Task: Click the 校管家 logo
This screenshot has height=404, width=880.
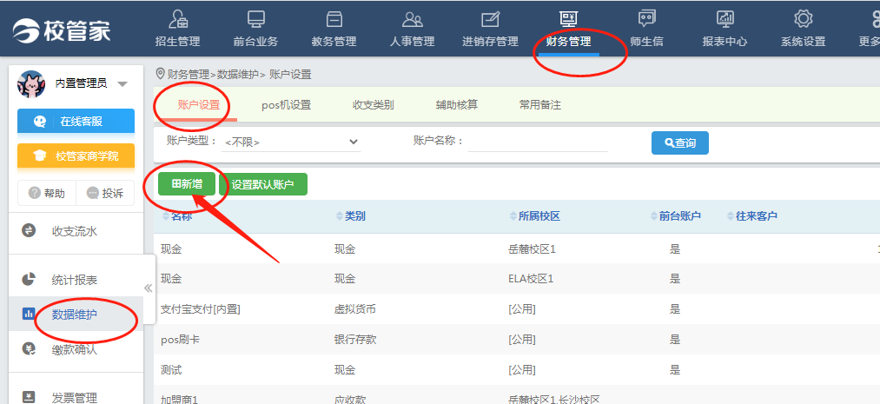Action: 62,30
